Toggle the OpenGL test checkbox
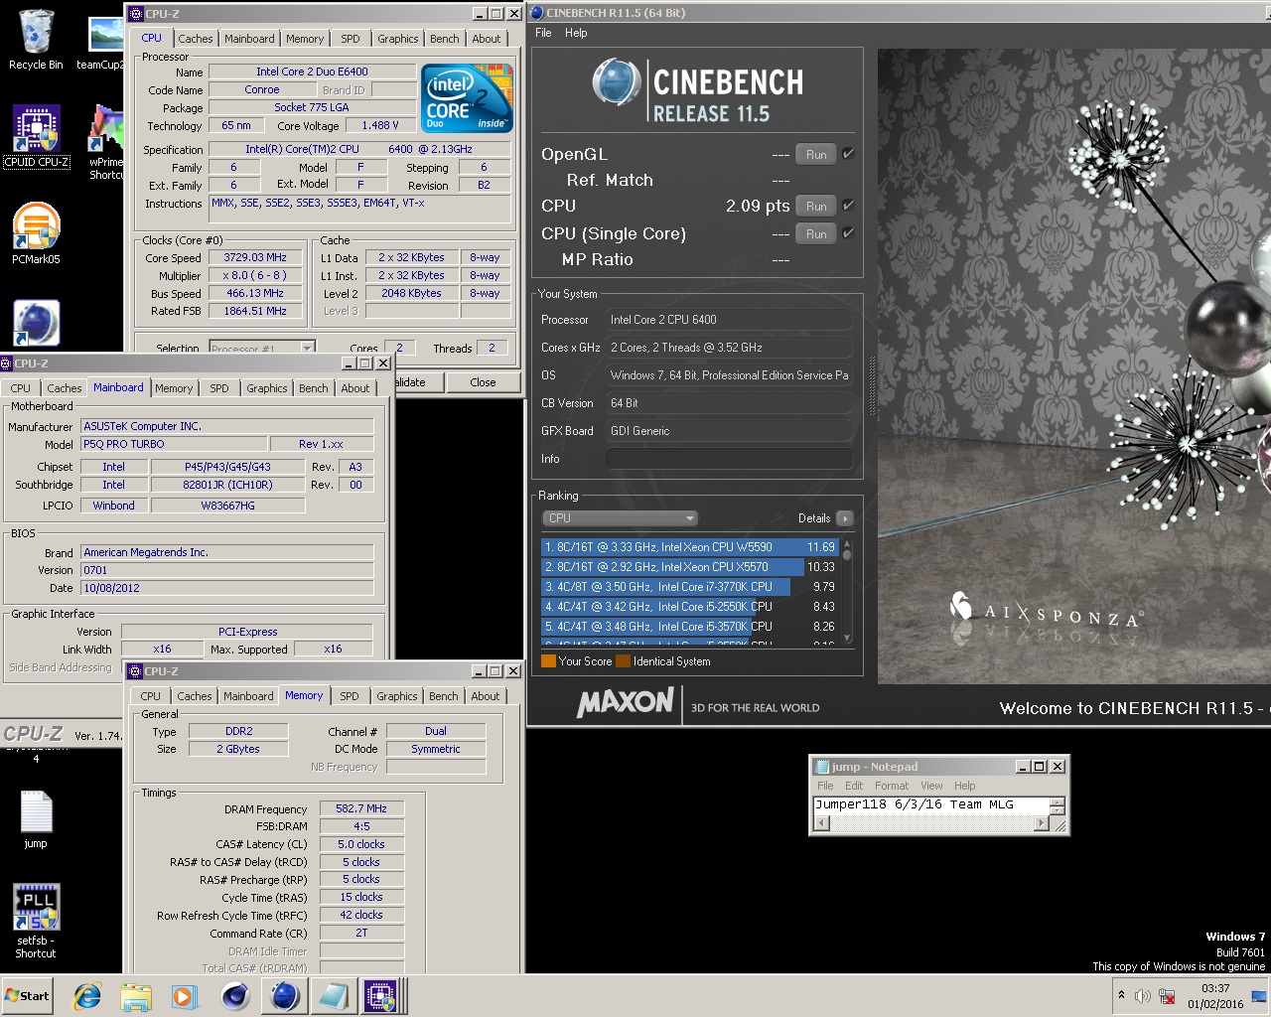The width and height of the screenshot is (1271, 1017). click(x=848, y=154)
